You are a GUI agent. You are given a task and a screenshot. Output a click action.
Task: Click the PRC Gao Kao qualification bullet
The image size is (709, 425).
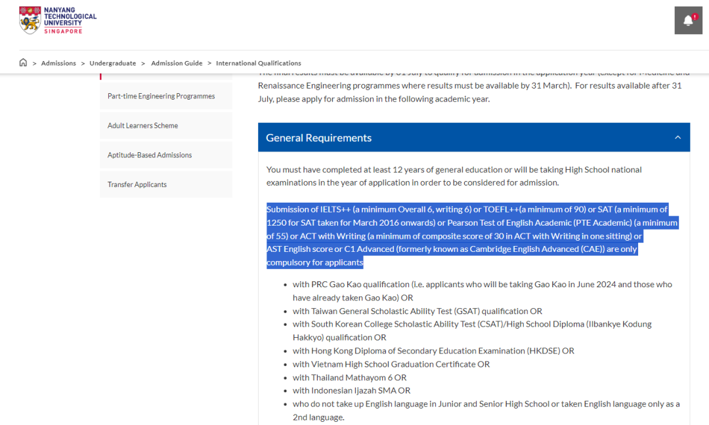pyautogui.click(x=482, y=291)
